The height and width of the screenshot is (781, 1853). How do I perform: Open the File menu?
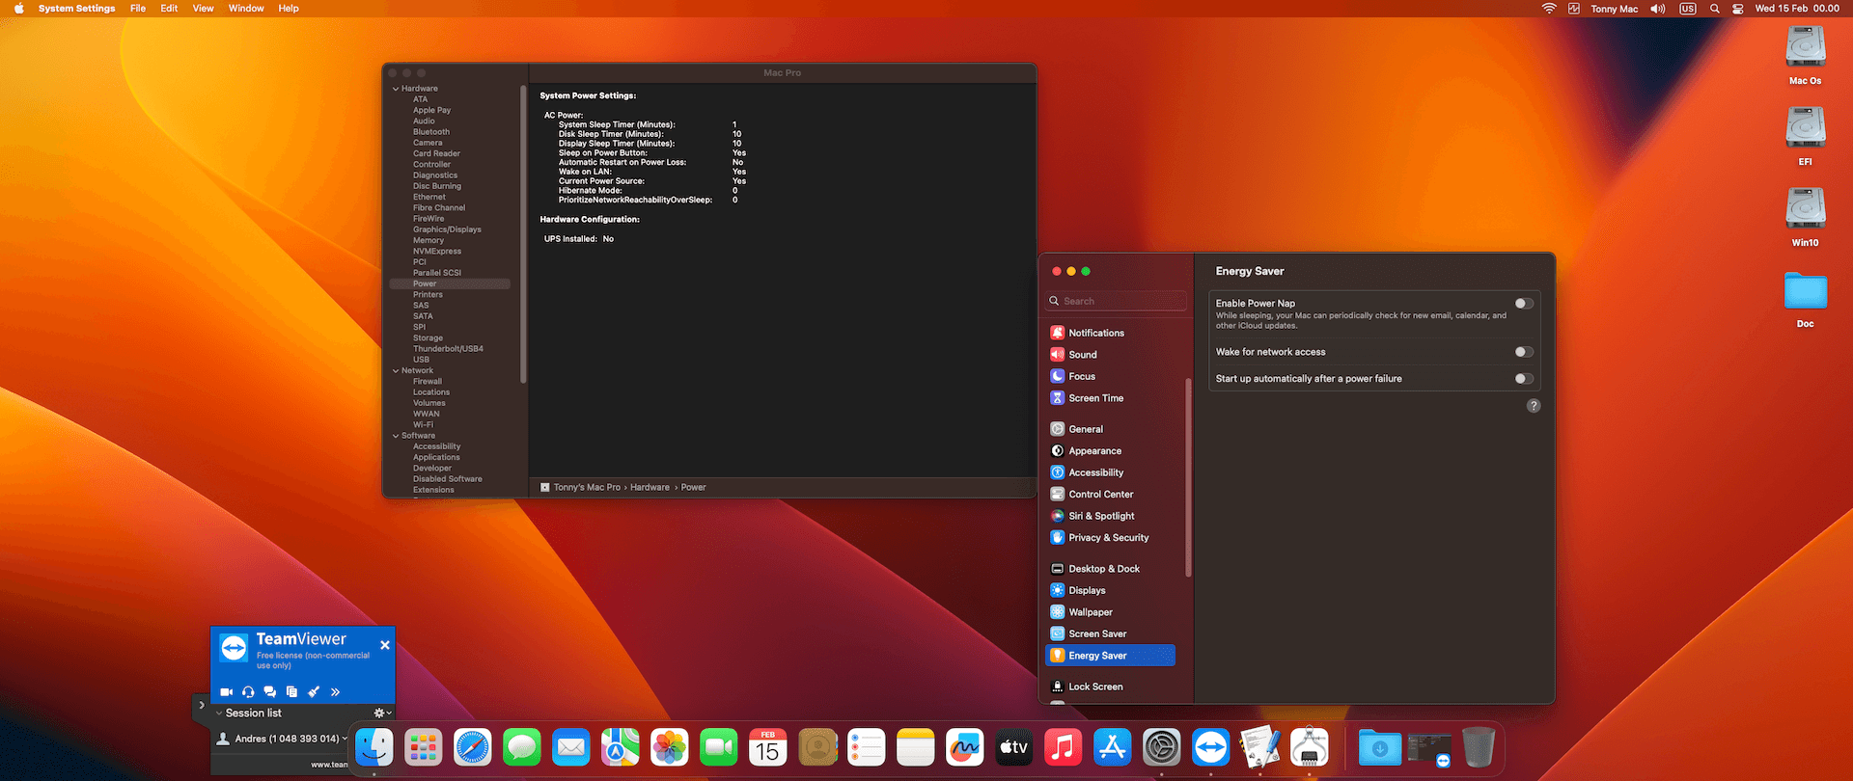tap(138, 9)
